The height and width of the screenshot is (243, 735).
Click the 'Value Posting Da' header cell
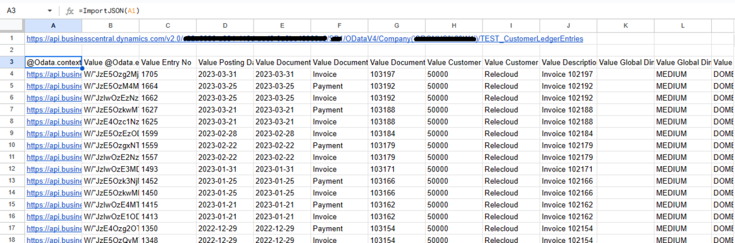[x=225, y=62]
